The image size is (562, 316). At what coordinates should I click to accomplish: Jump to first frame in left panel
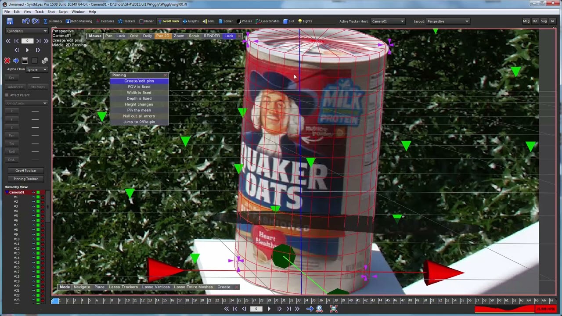(8, 41)
